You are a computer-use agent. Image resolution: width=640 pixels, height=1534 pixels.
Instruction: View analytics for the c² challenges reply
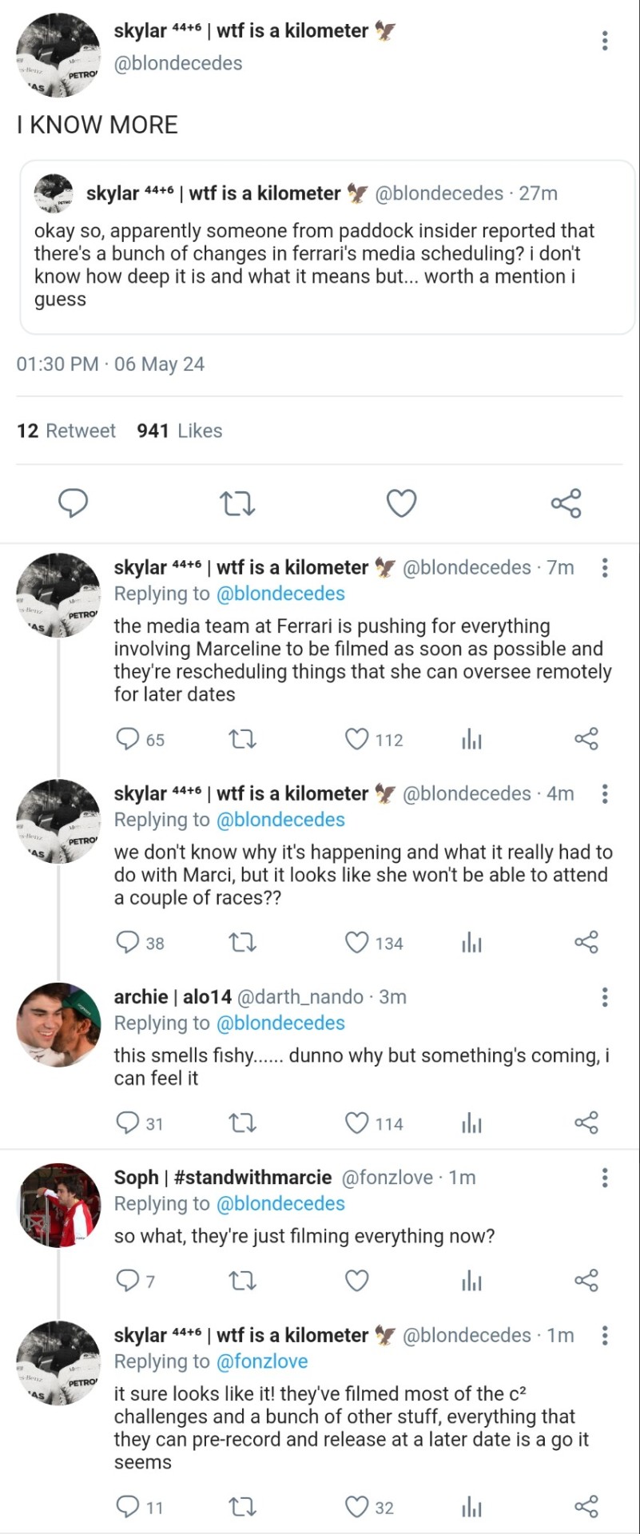click(471, 1508)
